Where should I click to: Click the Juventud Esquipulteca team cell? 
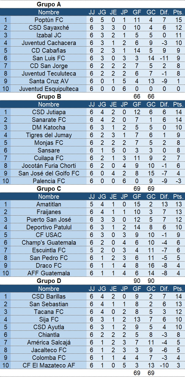[49, 89]
